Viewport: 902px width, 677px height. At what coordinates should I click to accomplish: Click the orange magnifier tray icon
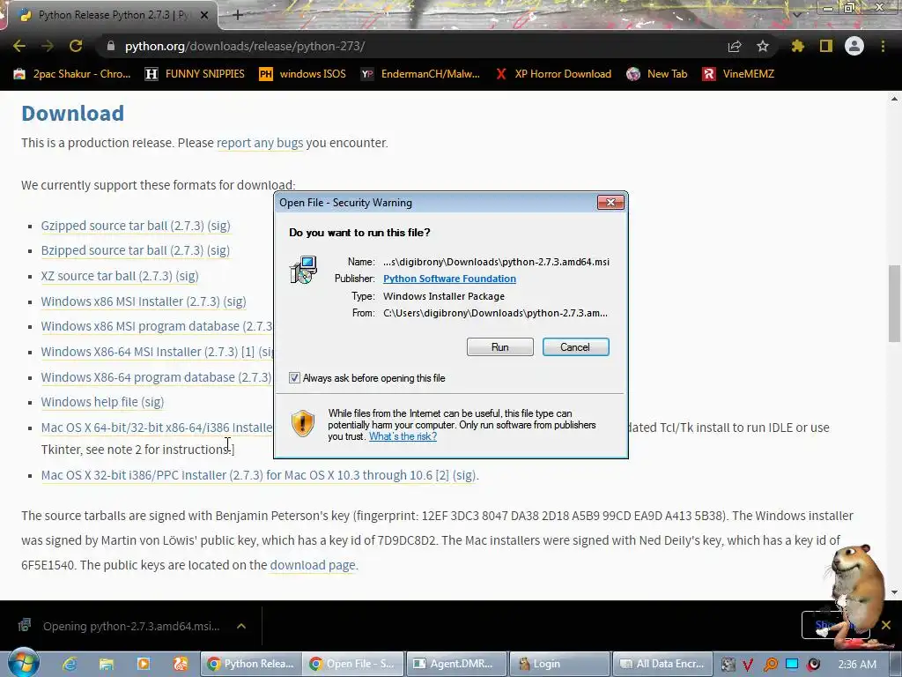click(770, 665)
